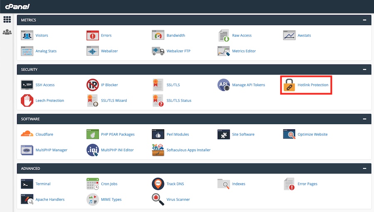Image resolution: width=374 pixels, height=212 pixels.
Task: Open the Site Software puzzle icon
Action: coord(224,134)
